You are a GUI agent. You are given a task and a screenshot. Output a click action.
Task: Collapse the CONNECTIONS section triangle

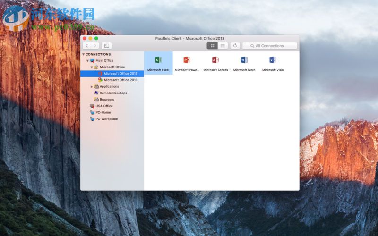(x=84, y=54)
